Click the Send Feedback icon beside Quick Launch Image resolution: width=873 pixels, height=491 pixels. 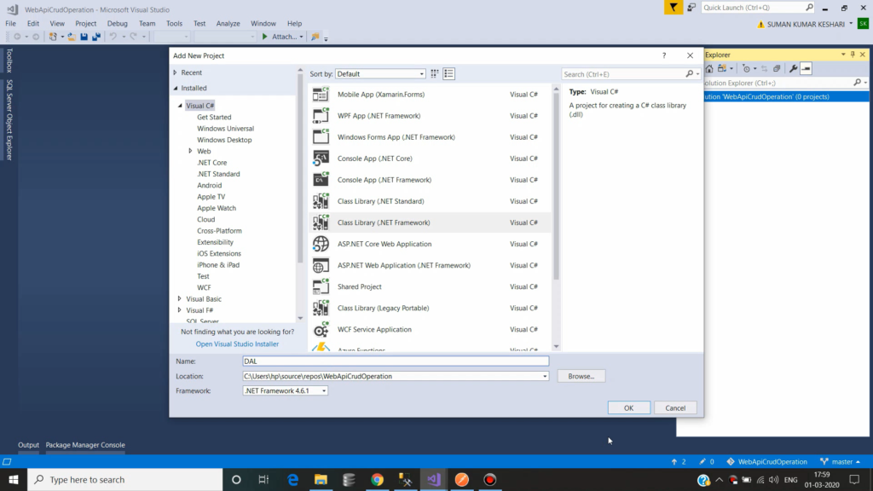click(x=691, y=7)
